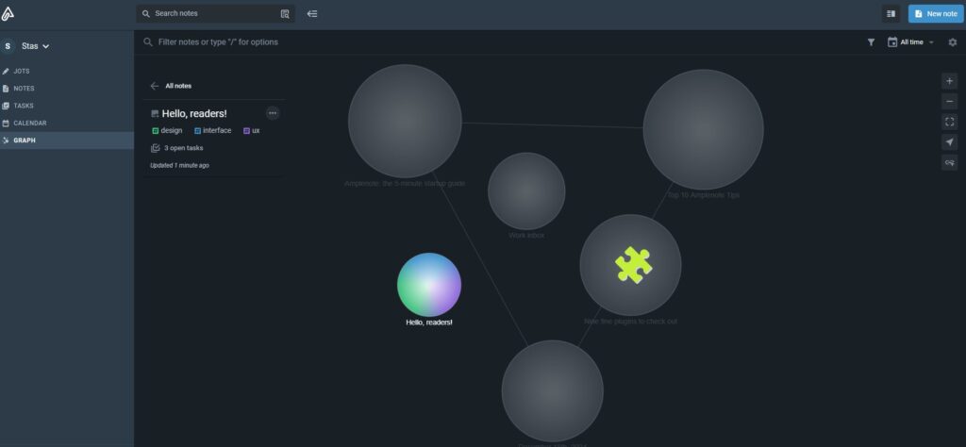Select the purple ux tag

pos(251,131)
